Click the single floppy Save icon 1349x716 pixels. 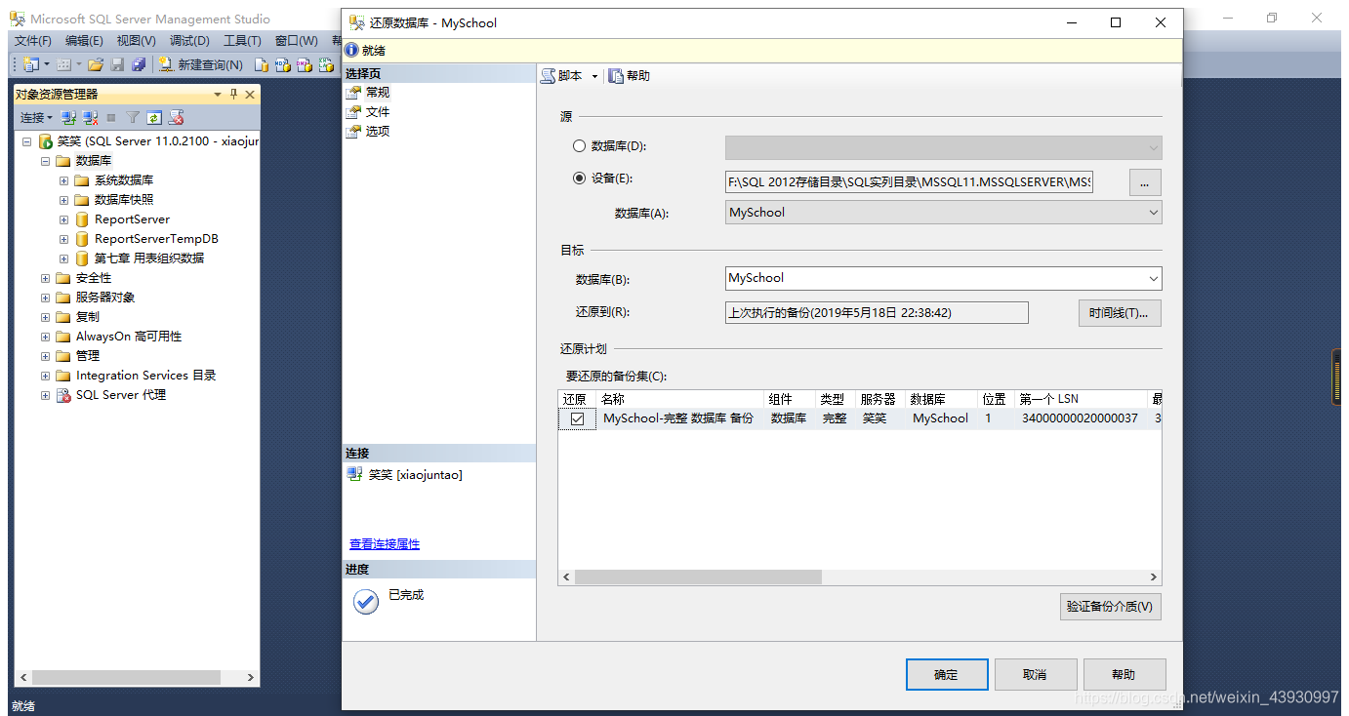(117, 64)
